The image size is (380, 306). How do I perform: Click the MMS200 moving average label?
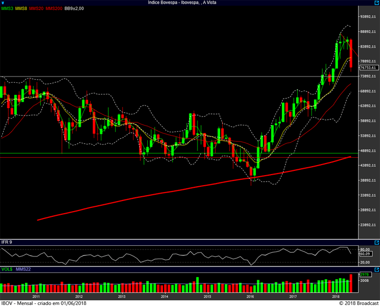(53, 8)
